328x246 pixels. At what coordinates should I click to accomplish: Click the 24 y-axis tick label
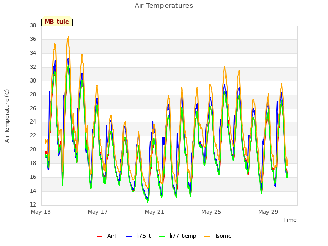click(x=33, y=122)
